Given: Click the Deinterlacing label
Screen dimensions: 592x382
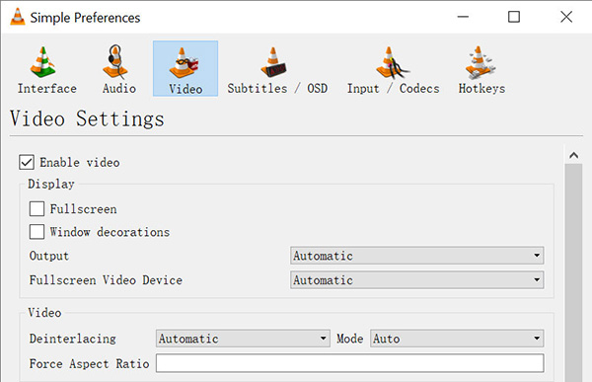Looking at the screenshot, I should 72,339.
